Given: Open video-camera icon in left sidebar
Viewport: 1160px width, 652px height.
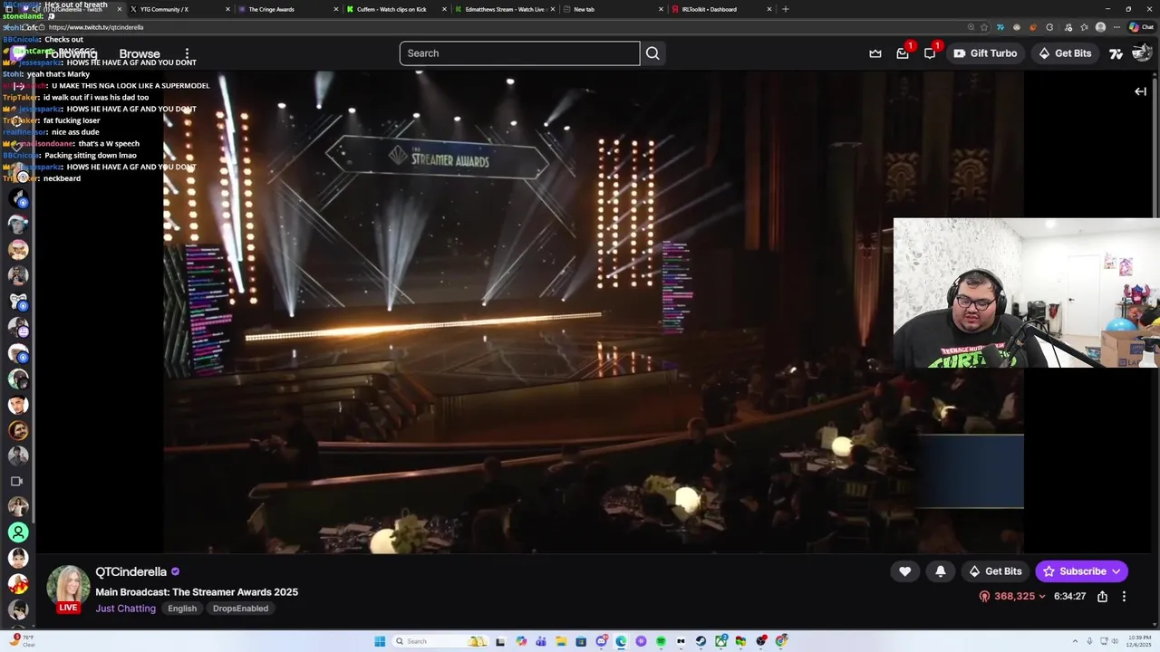Looking at the screenshot, I should pos(16,482).
